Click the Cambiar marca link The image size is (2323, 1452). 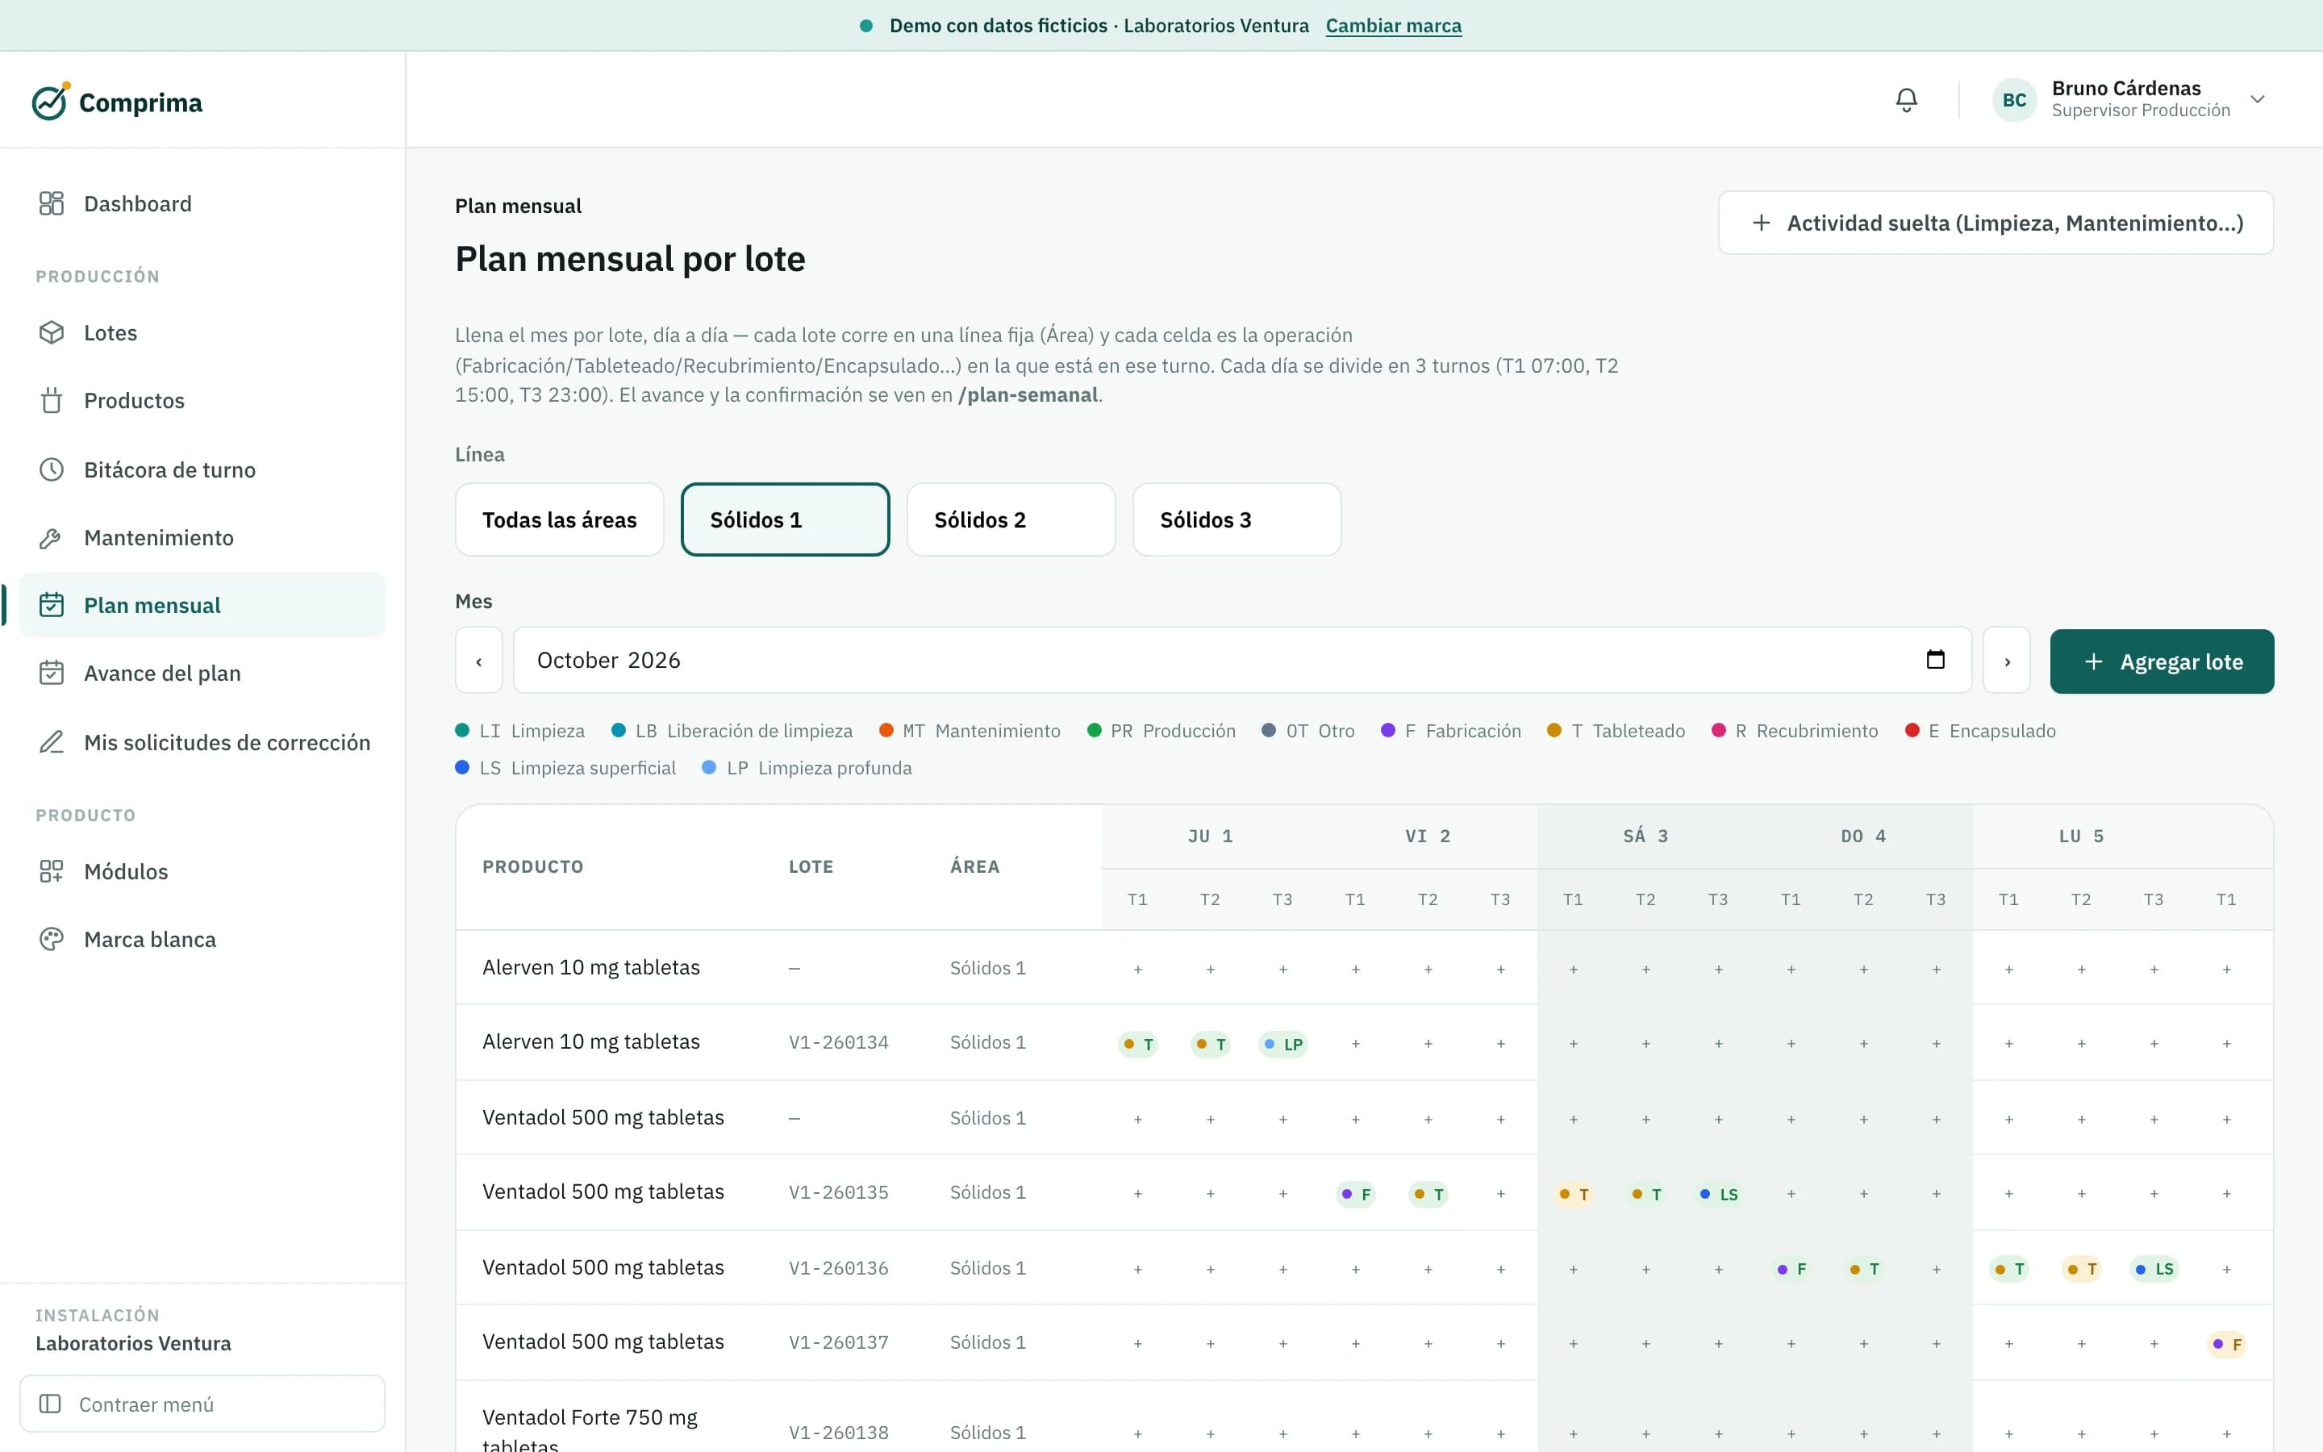click(1393, 26)
